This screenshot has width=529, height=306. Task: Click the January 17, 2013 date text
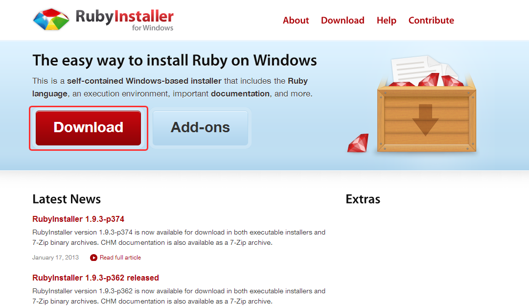55,258
